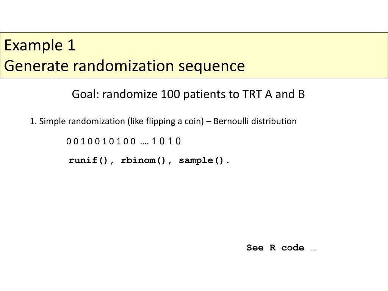Click the 'rbinom()' function name
The image size is (388, 291).
(x=143, y=160)
